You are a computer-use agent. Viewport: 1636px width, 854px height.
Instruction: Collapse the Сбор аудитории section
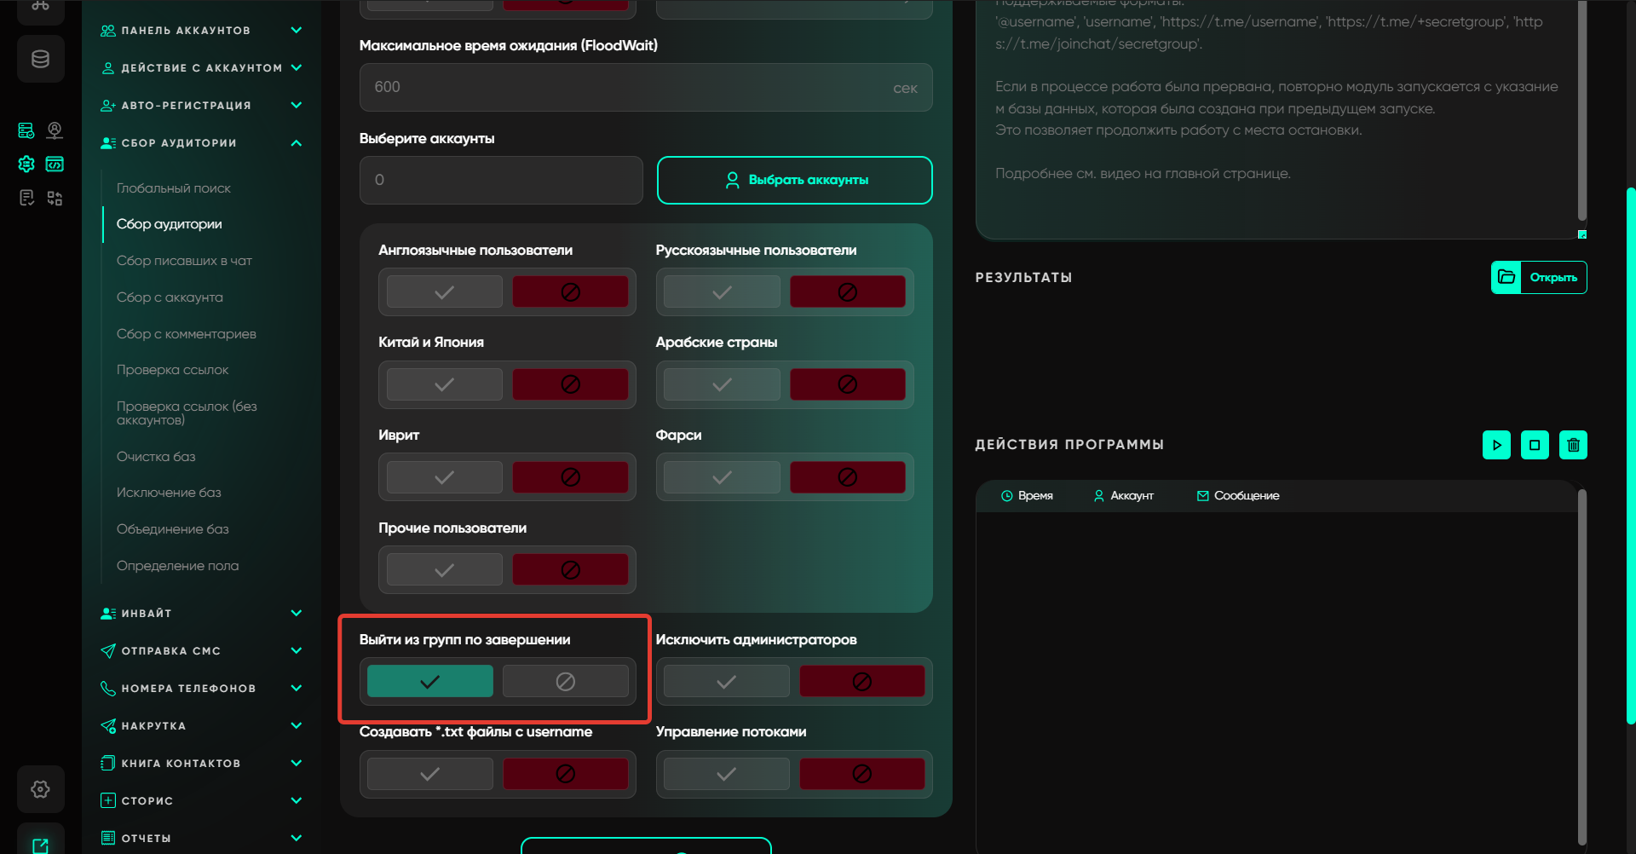pos(297,143)
